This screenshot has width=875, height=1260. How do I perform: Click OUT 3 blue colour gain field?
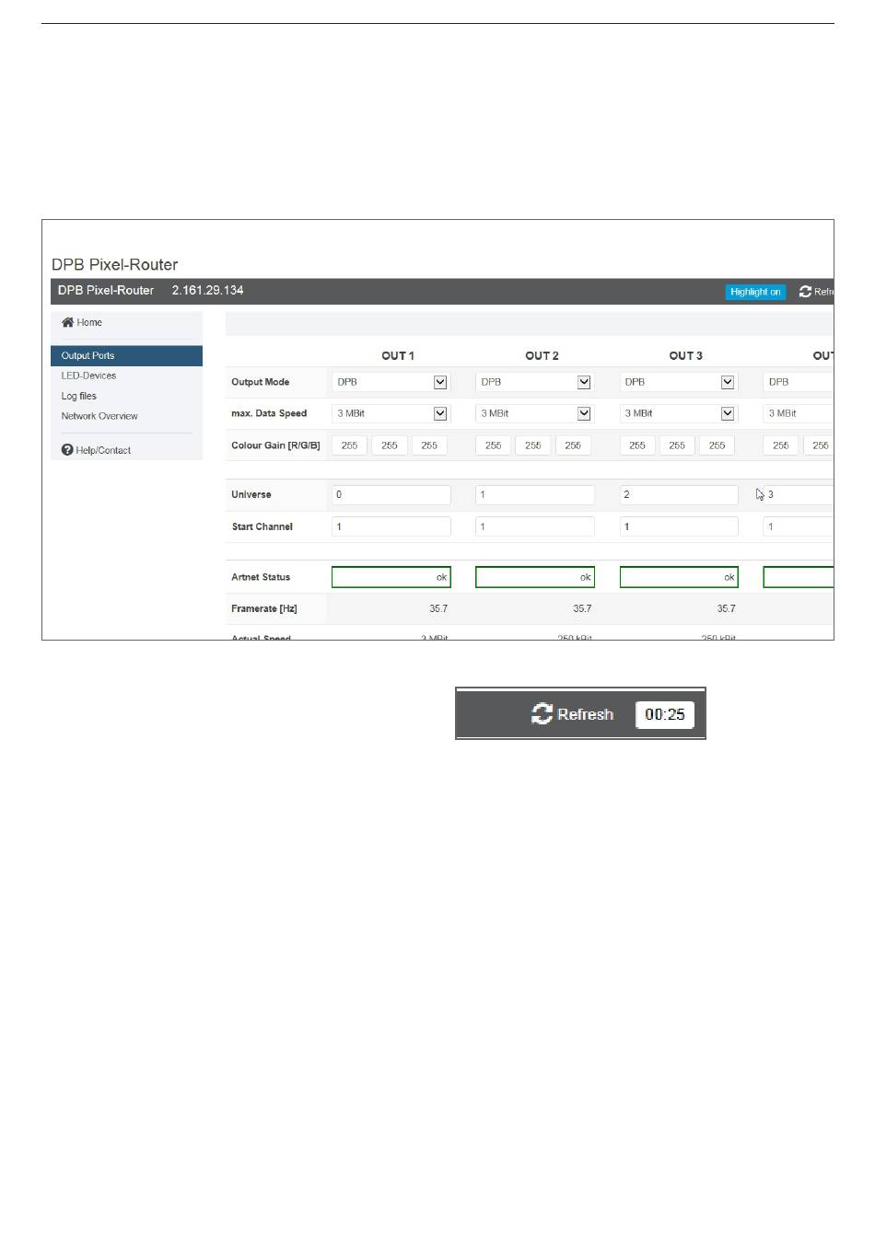tap(717, 445)
